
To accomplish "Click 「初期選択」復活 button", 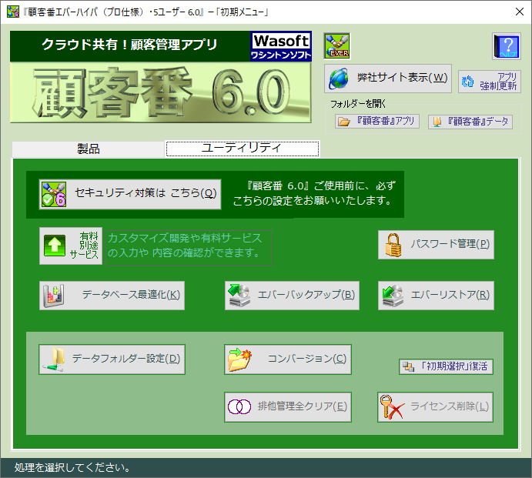I will 446,366.
